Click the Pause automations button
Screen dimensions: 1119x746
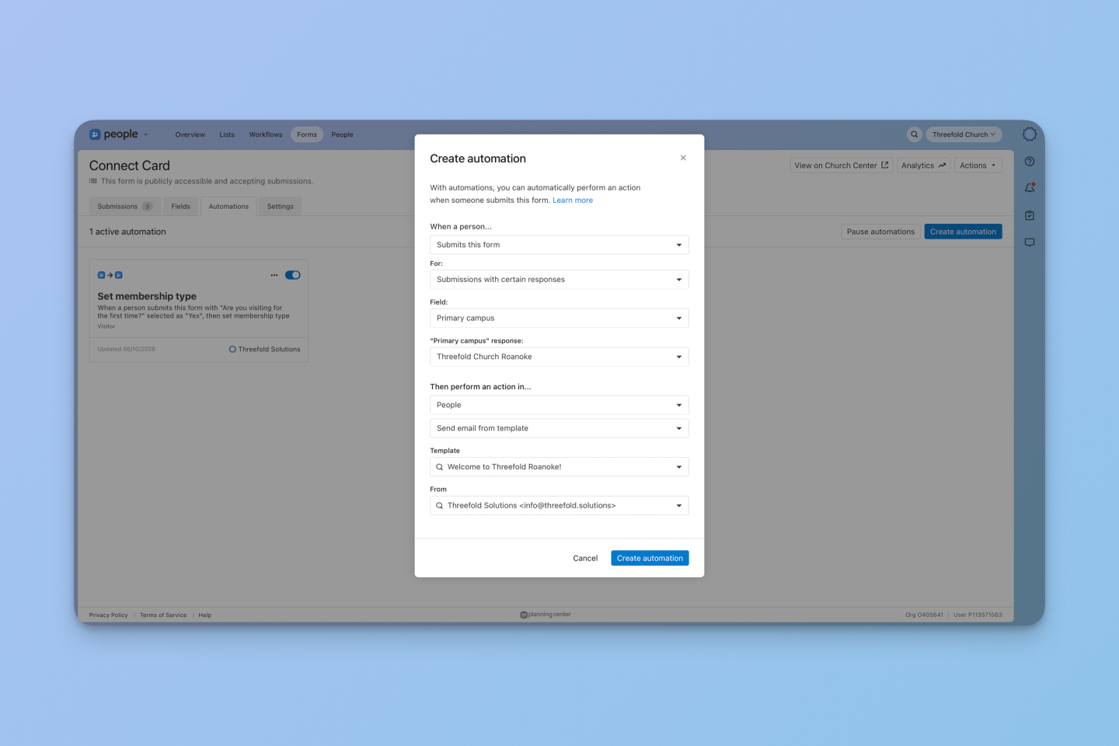(x=880, y=232)
